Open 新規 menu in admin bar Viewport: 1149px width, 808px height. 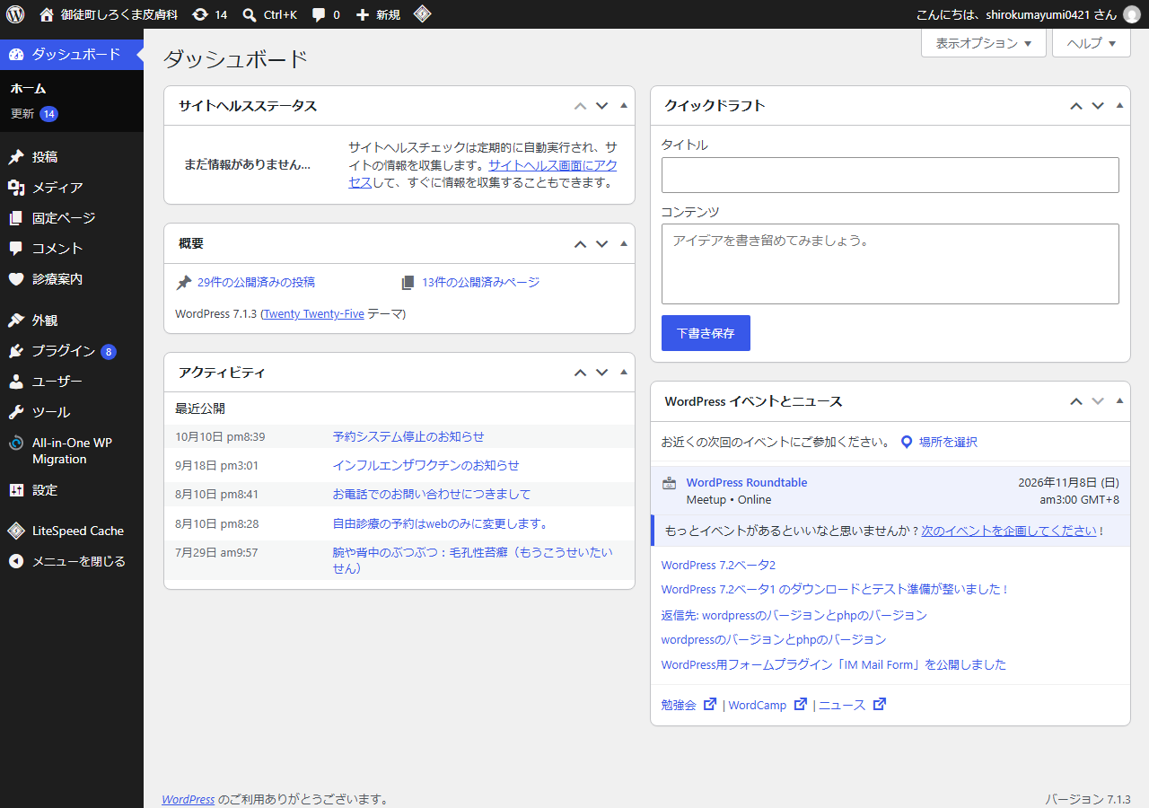tap(378, 14)
